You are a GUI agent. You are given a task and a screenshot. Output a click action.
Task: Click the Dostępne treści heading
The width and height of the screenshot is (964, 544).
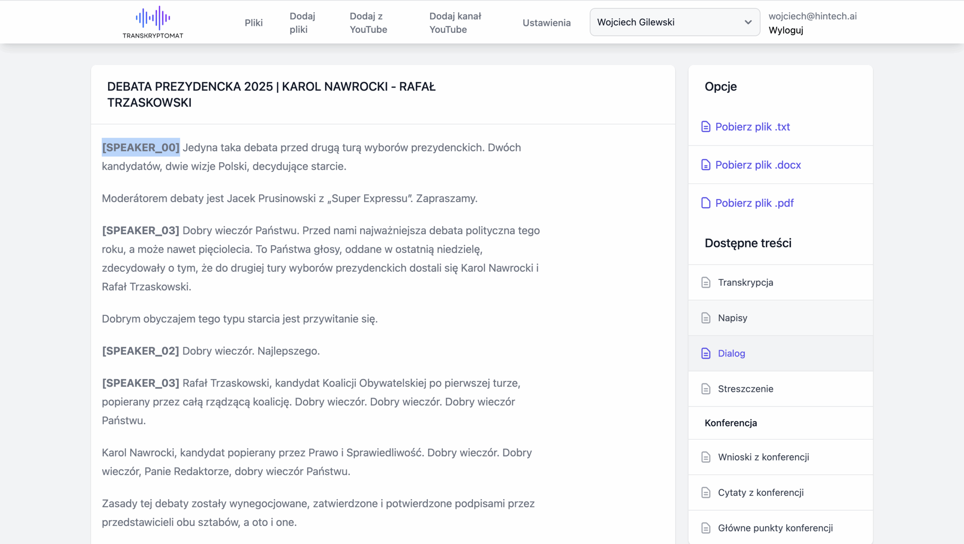(x=748, y=243)
